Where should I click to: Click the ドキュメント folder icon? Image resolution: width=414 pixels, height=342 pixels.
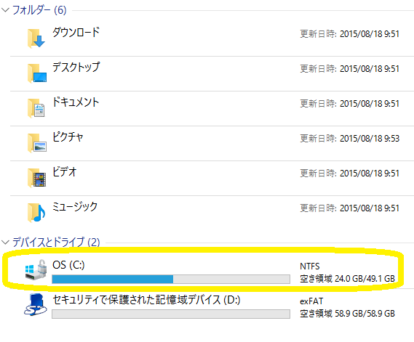click(36, 108)
